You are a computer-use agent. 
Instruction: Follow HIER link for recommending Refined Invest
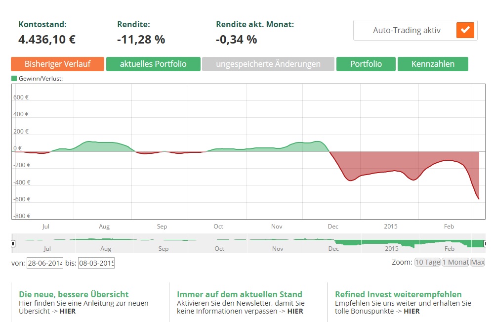[x=412, y=311]
